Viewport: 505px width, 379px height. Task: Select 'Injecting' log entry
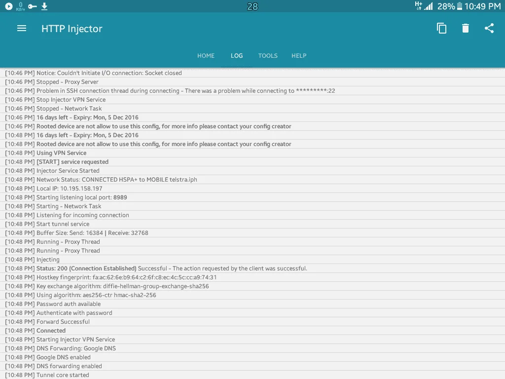pos(252,260)
